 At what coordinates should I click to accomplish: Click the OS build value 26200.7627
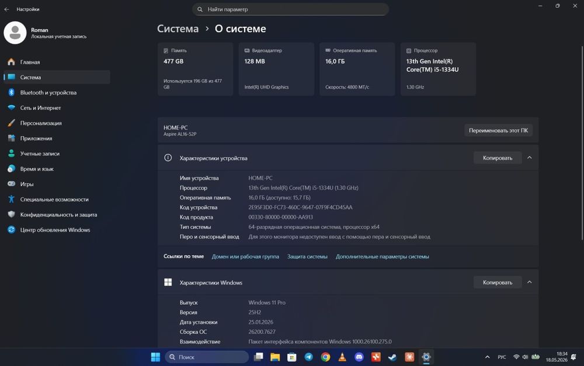coord(262,332)
